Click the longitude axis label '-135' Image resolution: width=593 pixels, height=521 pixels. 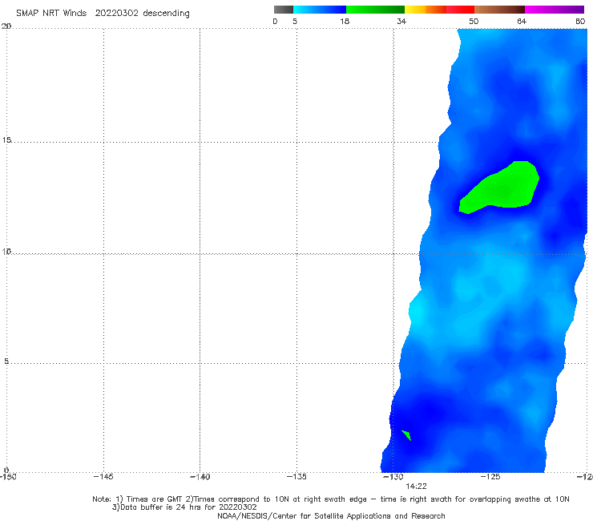coord(296,477)
